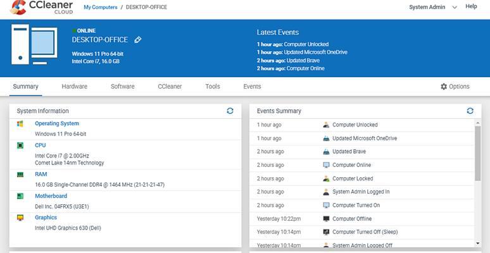The image size is (490, 253).
Task: Click 'Windows 11 Pro 64-bit' under Operating System
Action: (61, 134)
